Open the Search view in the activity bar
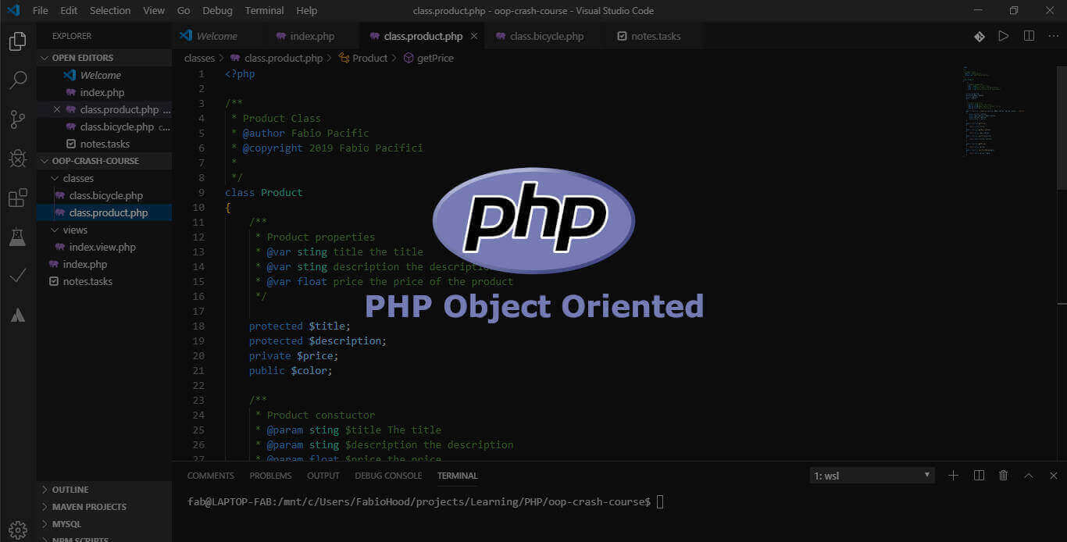1067x542 pixels. 17,80
